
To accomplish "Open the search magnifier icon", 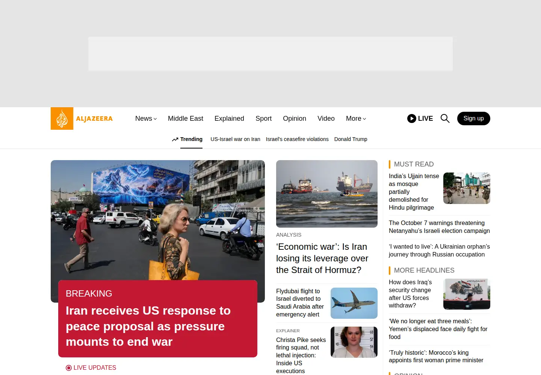I will tap(445, 118).
